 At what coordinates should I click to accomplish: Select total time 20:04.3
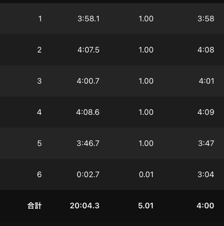(85, 206)
